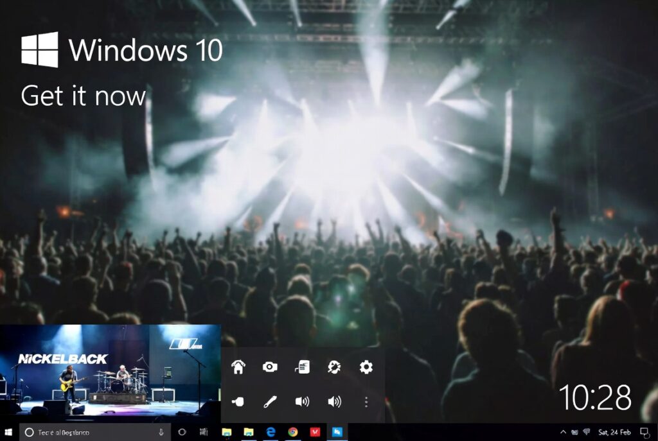Open the red V app on the taskbar
This screenshot has height=441, width=658.
click(x=315, y=433)
